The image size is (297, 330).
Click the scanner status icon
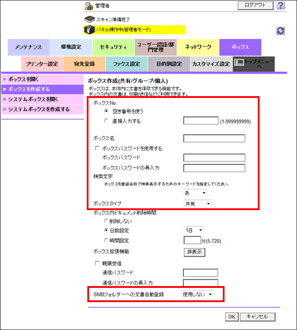(90, 19)
